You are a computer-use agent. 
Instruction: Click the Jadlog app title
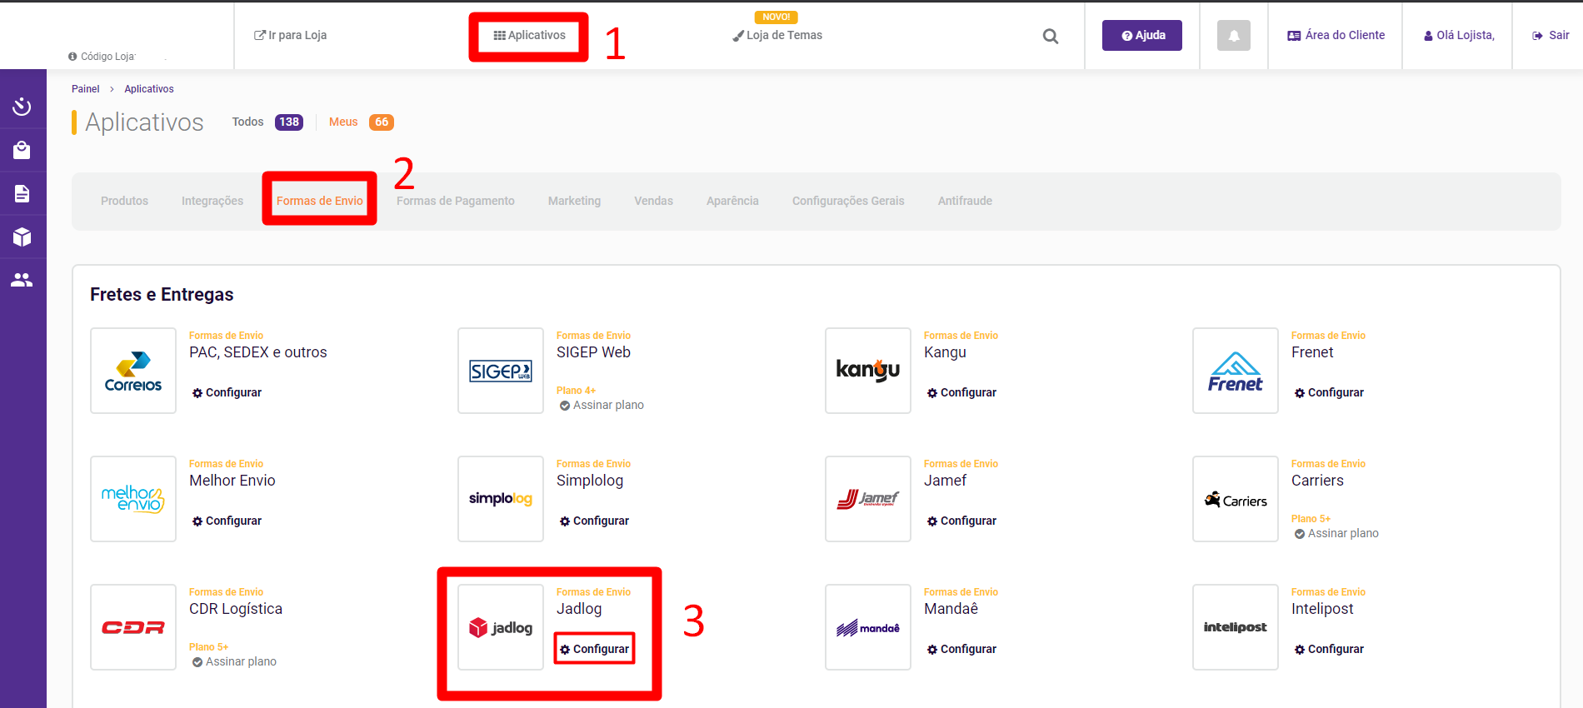coord(579,609)
